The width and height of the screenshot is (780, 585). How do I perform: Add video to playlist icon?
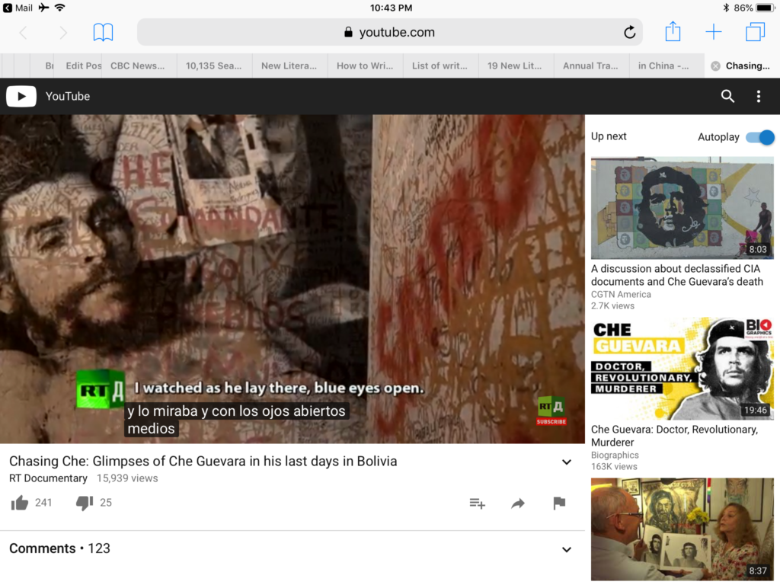point(477,503)
